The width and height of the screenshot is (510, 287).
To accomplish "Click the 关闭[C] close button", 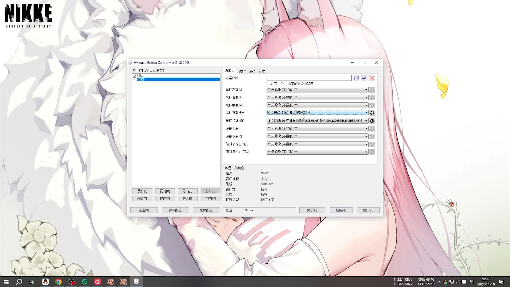I will tap(368, 210).
